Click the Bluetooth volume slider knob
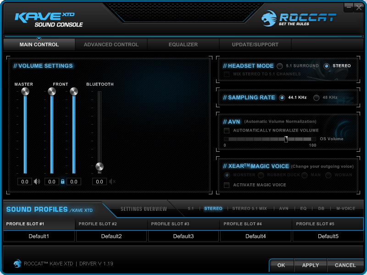Screen dimensions: 367x275 pyautogui.click(x=100, y=167)
